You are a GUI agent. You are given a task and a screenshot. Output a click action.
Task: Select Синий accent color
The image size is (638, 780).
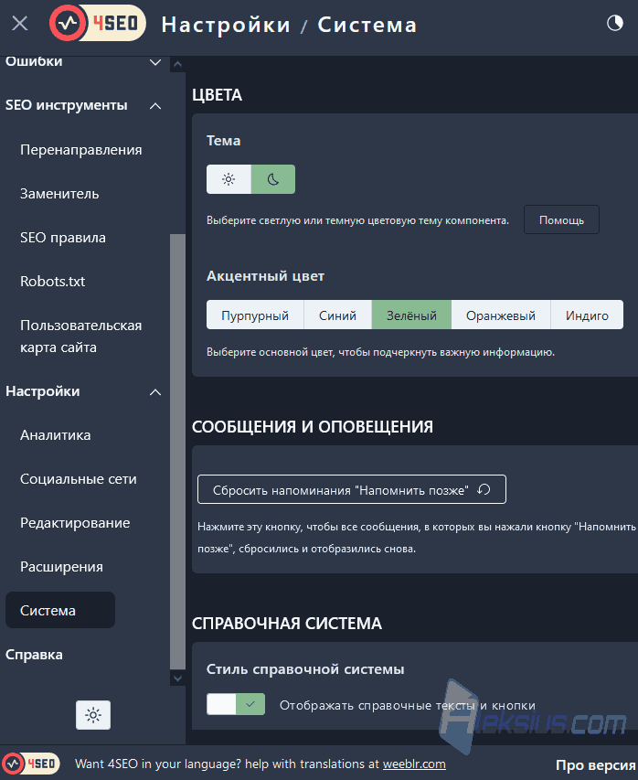(337, 315)
